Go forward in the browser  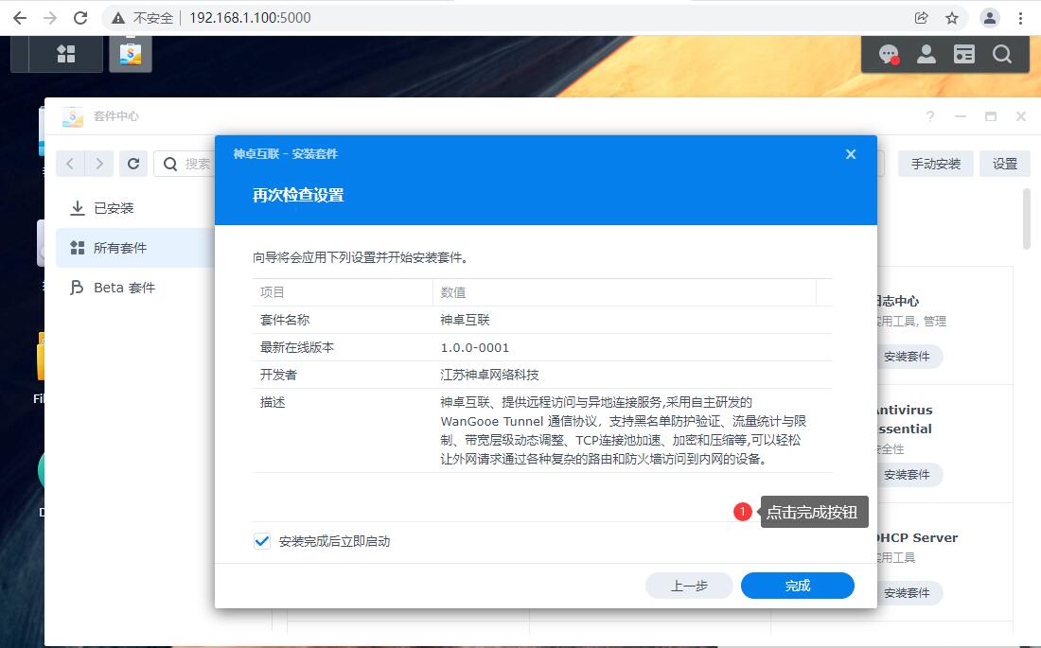tap(50, 18)
